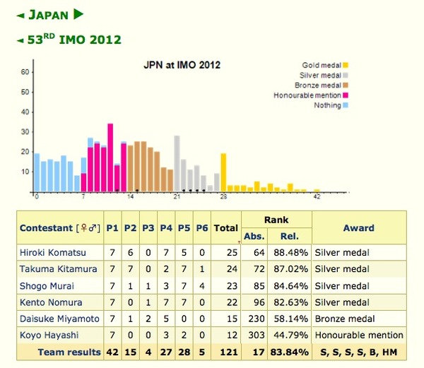
Task: Click the Team results row label
Action: tap(69, 352)
